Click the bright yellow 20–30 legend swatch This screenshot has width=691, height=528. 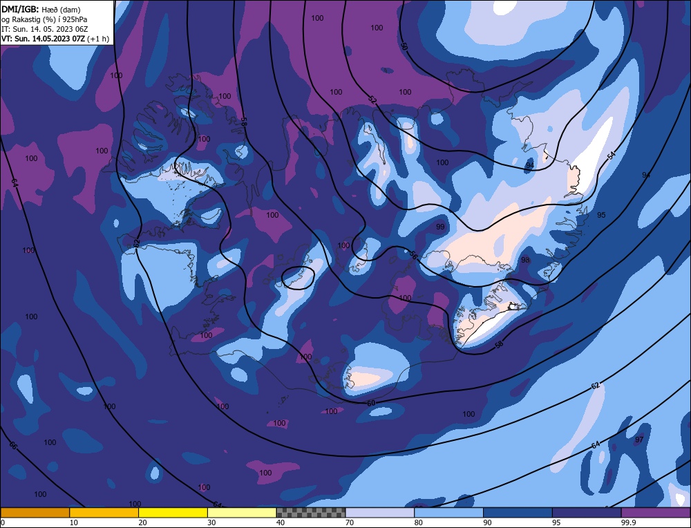click(173, 512)
